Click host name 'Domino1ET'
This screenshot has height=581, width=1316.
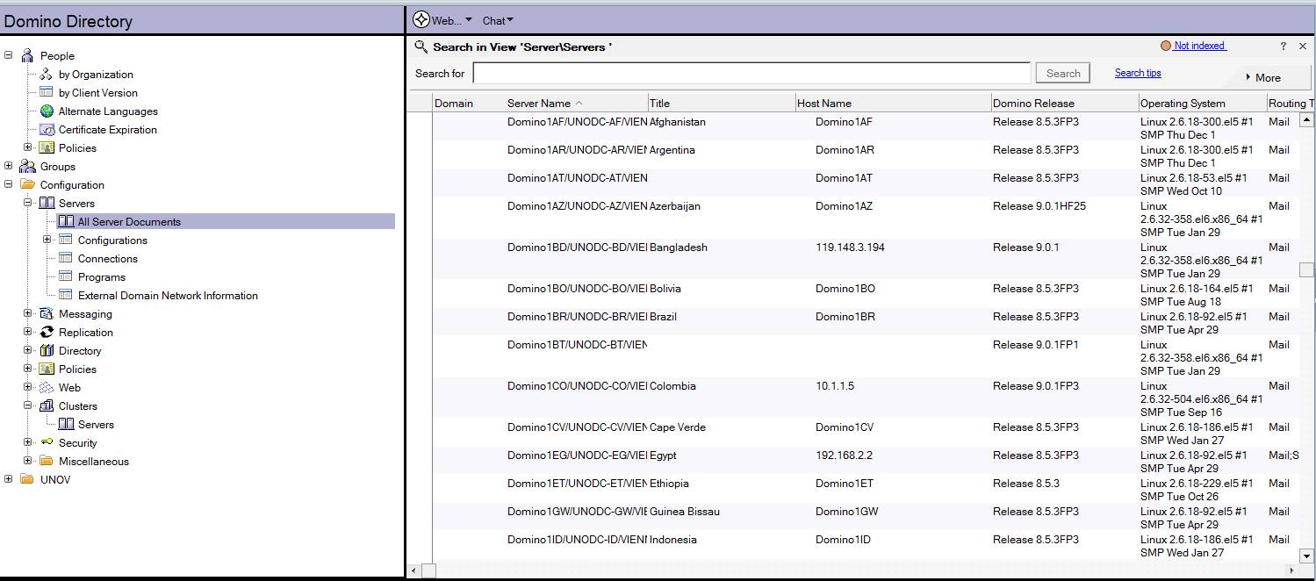(845, 484)
